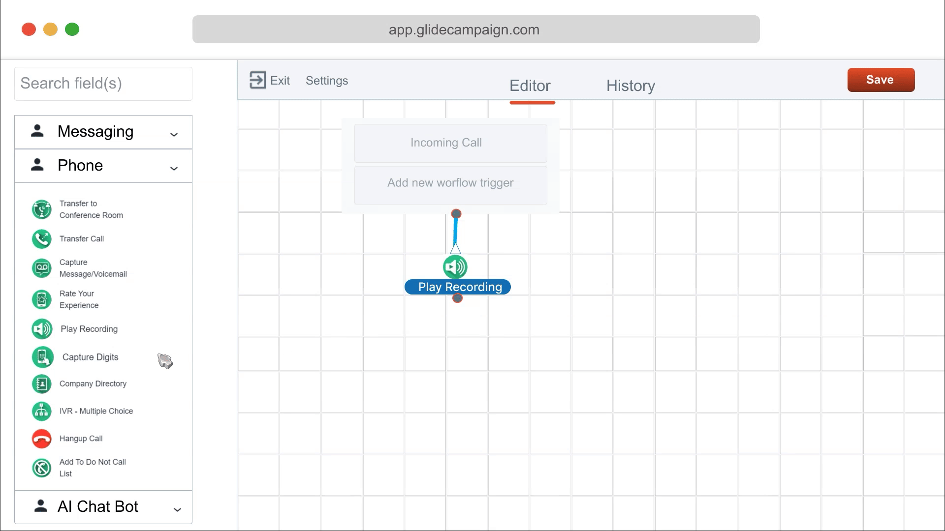The width and height of the screenshot is (945, 531).
Task: Select the IVR Multiple Choice icon
Action: click(42, 411)
